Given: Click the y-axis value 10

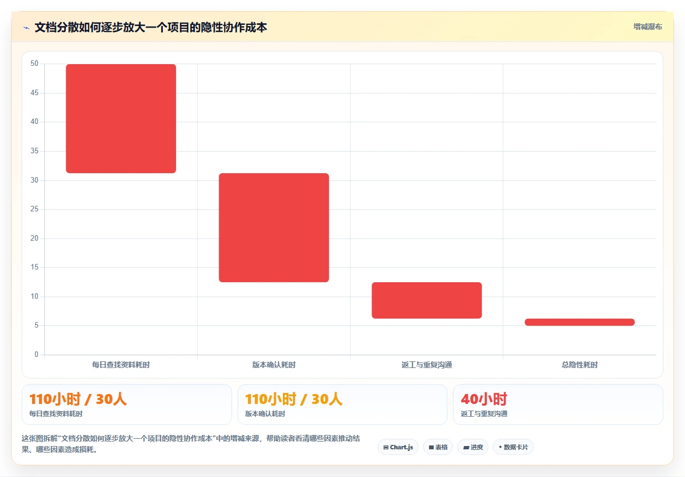Looking at the screenshot, I should coord(34,297).
